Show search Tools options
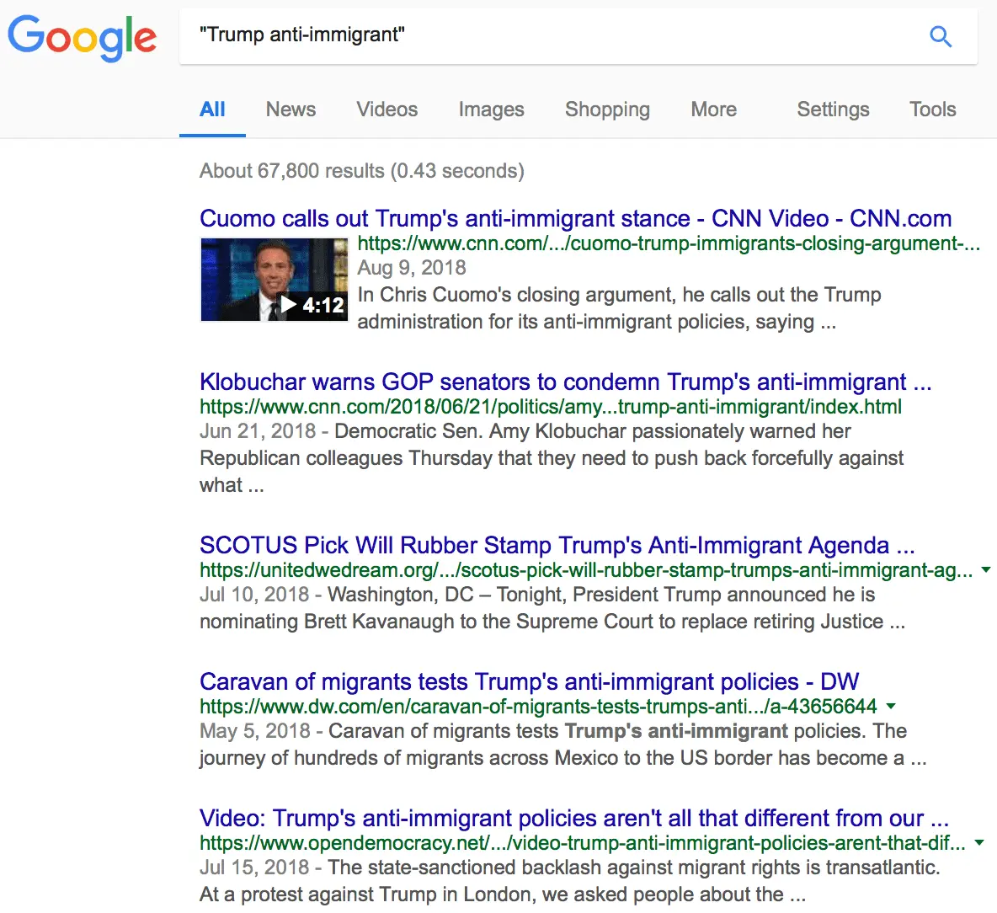This screenshot has width=997, height=913. click(932, 109)
